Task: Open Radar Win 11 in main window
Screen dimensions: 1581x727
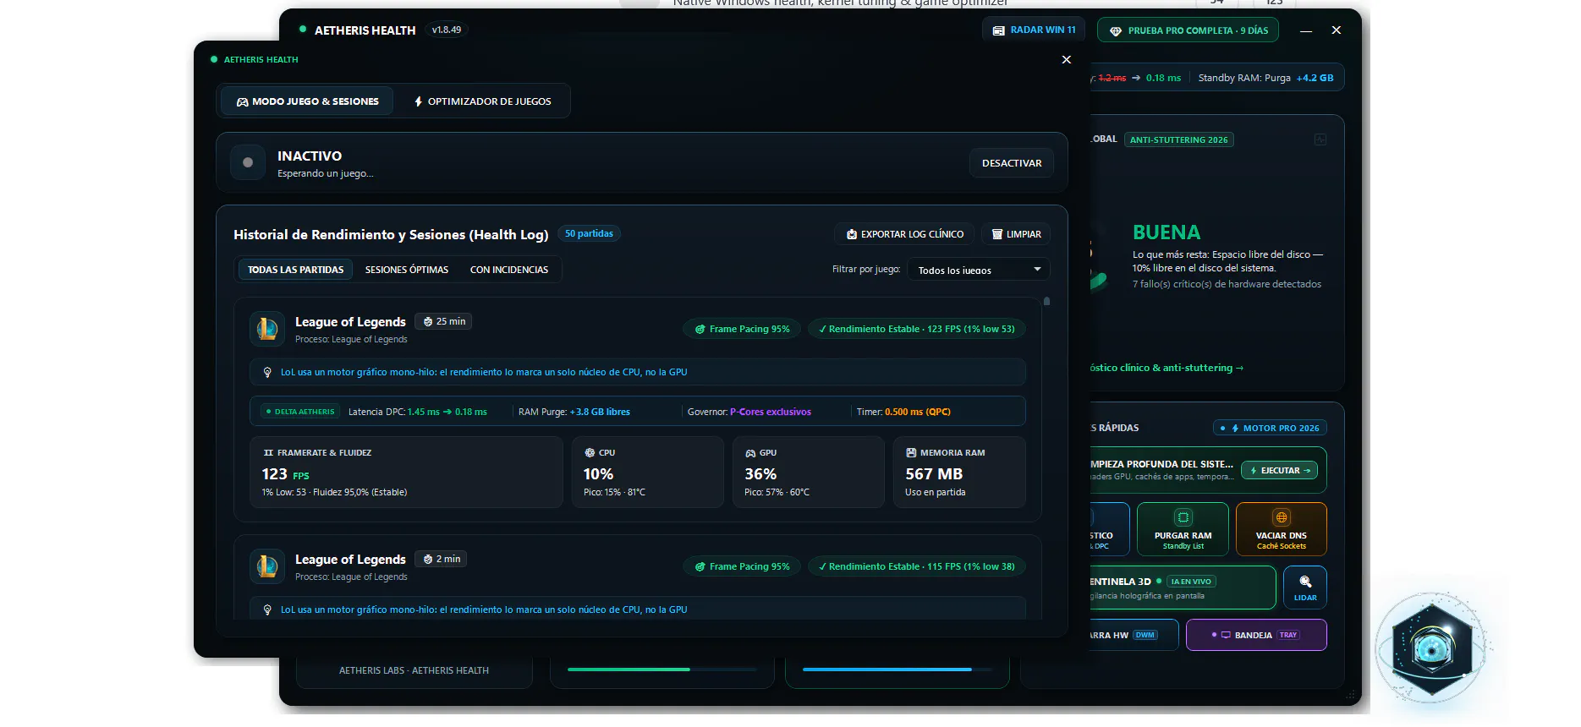Action: coord(1034,30)
